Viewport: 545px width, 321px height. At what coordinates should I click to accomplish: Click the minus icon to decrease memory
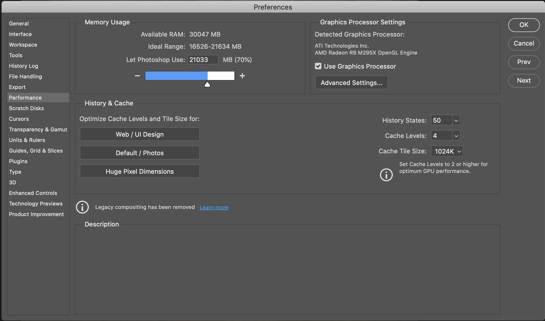coord(137,76)
